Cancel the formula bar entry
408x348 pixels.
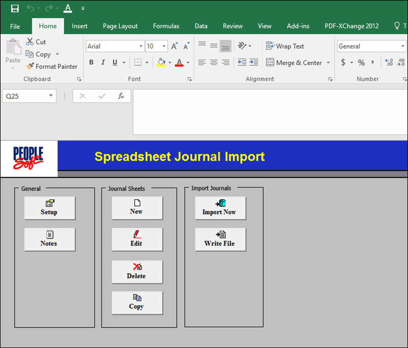pyautogui.click(x=83, y=96)
